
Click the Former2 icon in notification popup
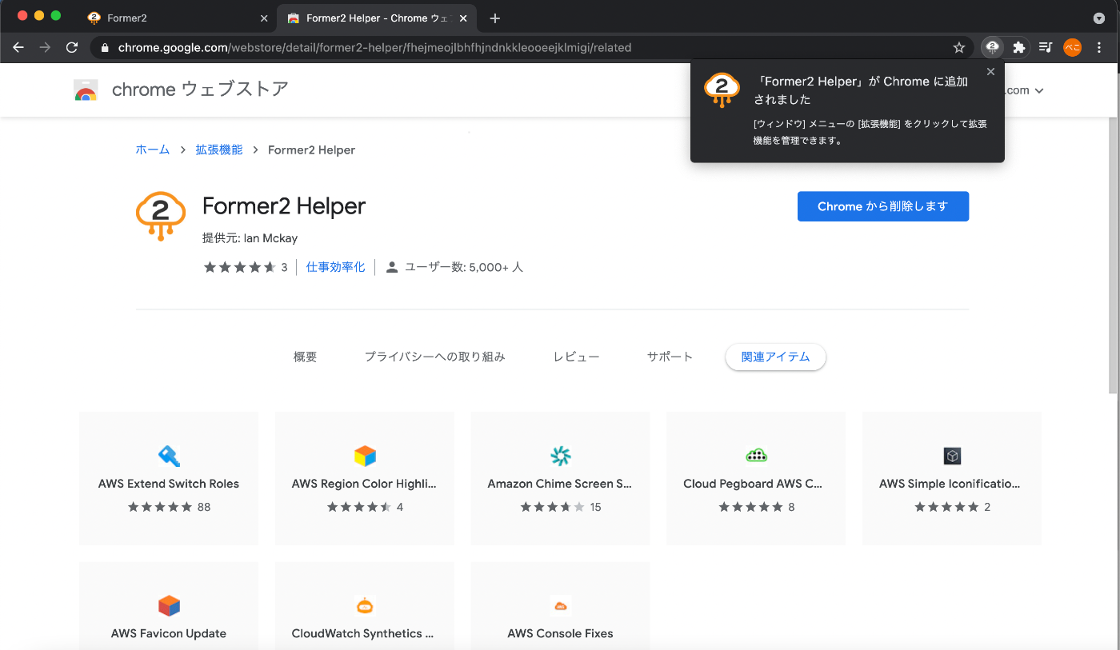[x=722, y=90]
